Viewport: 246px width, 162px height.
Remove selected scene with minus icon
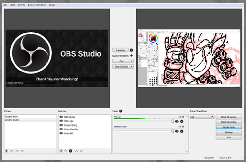click(11, 151)
